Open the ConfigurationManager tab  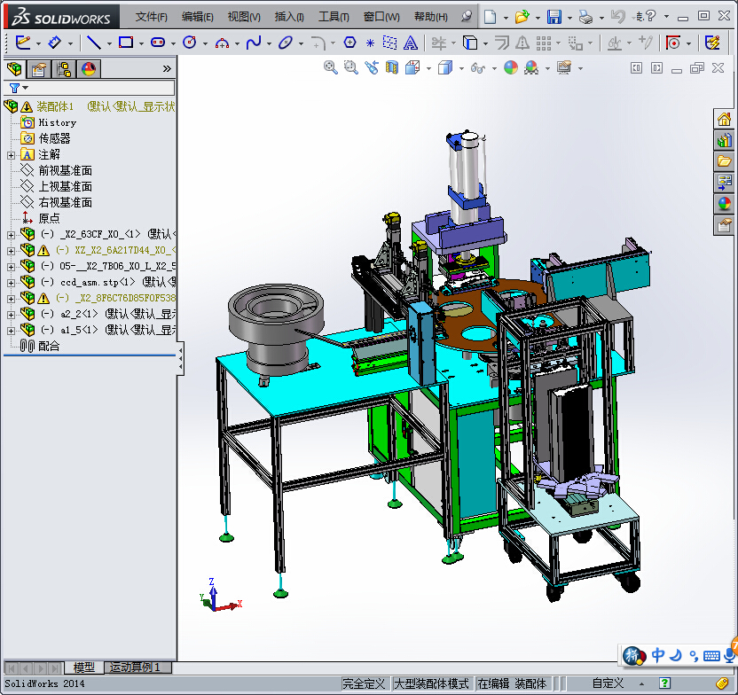point(64,69)
